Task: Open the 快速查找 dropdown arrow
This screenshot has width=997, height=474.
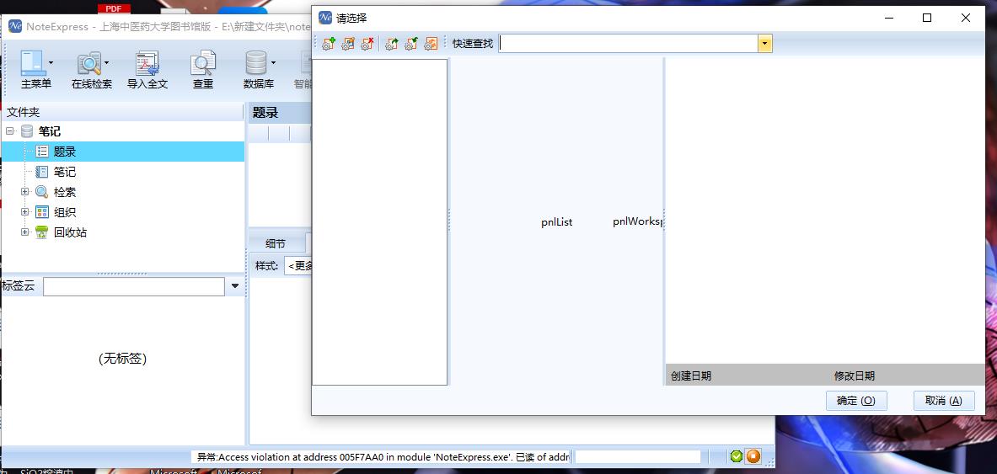Action: pos(765,44)
